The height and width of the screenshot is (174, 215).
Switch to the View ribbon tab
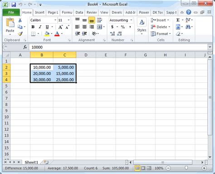point(104,12)
